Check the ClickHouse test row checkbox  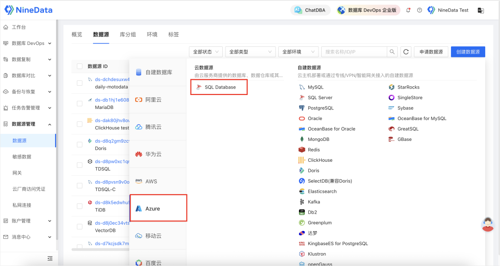point(80,124)
